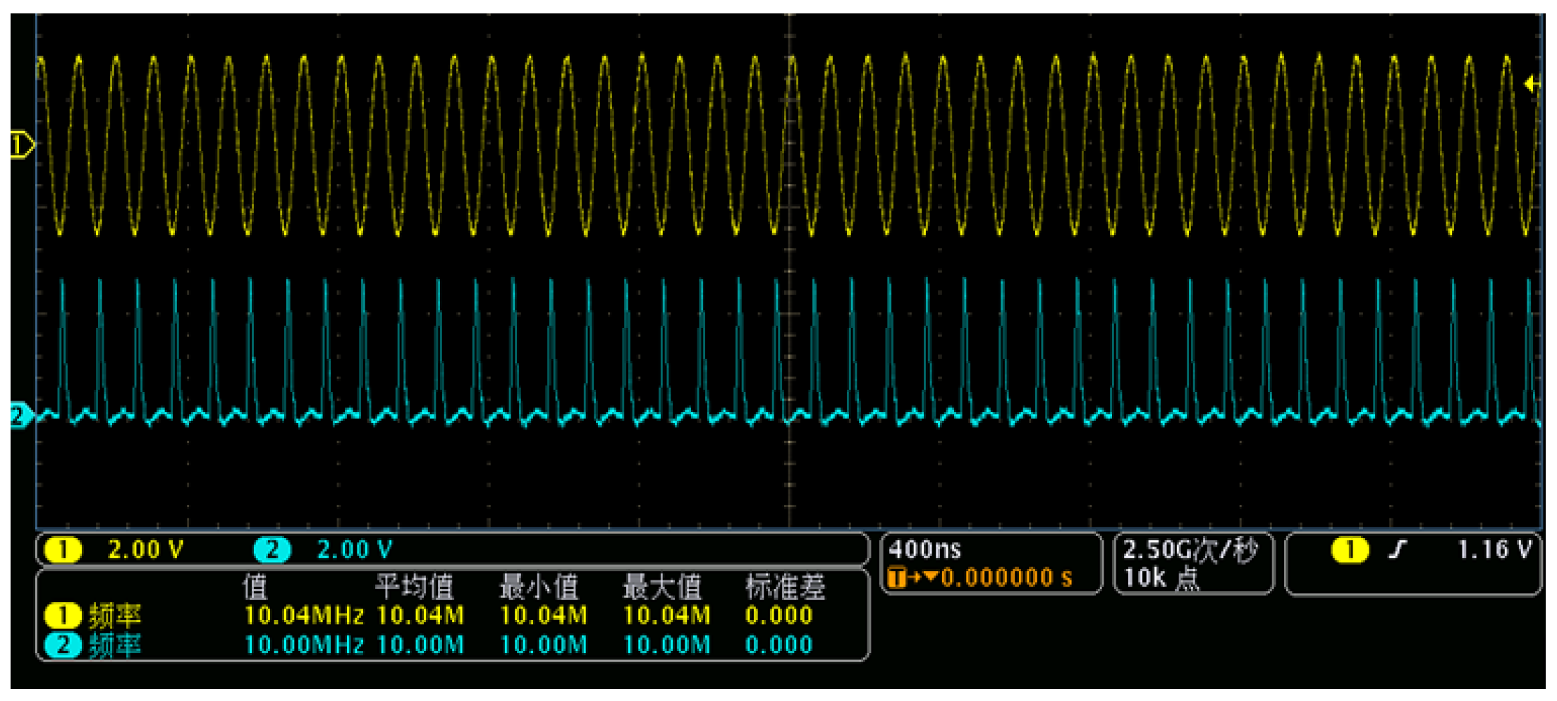Image resolution: width=1557 pixels, height=701 pixels.
Task: Click measurement 2 cyan badge in table
Action: click(63, 645)
